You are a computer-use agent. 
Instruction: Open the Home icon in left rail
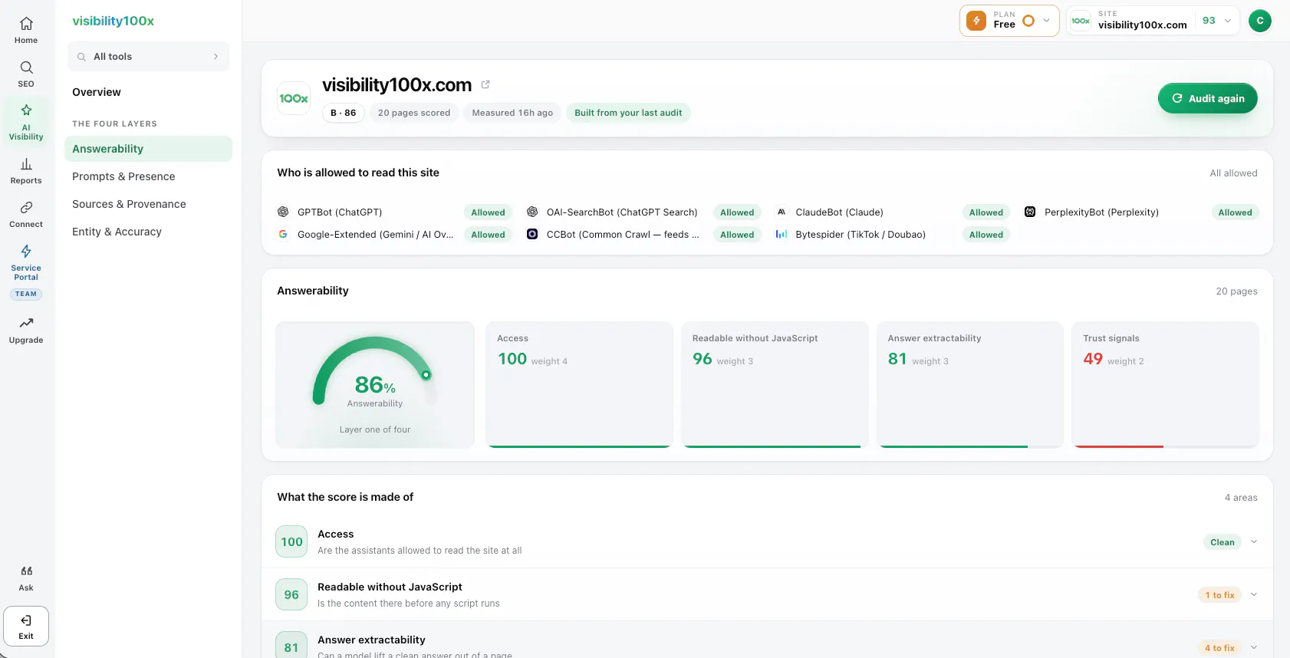[x=26, y=24]
